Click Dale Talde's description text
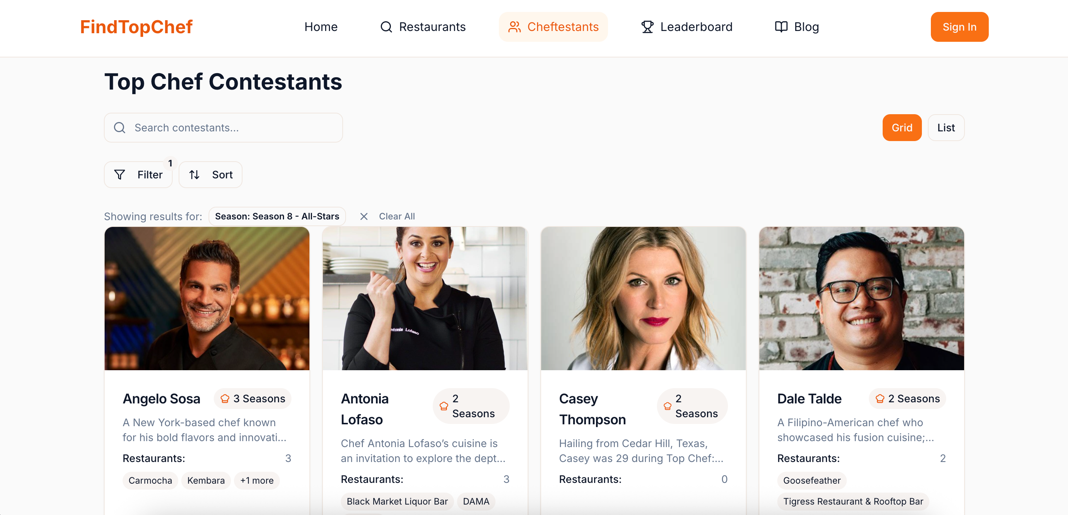 click(x=855, y=430)
